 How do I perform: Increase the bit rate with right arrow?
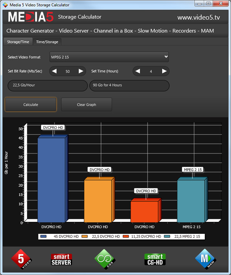tap(81, 71)
